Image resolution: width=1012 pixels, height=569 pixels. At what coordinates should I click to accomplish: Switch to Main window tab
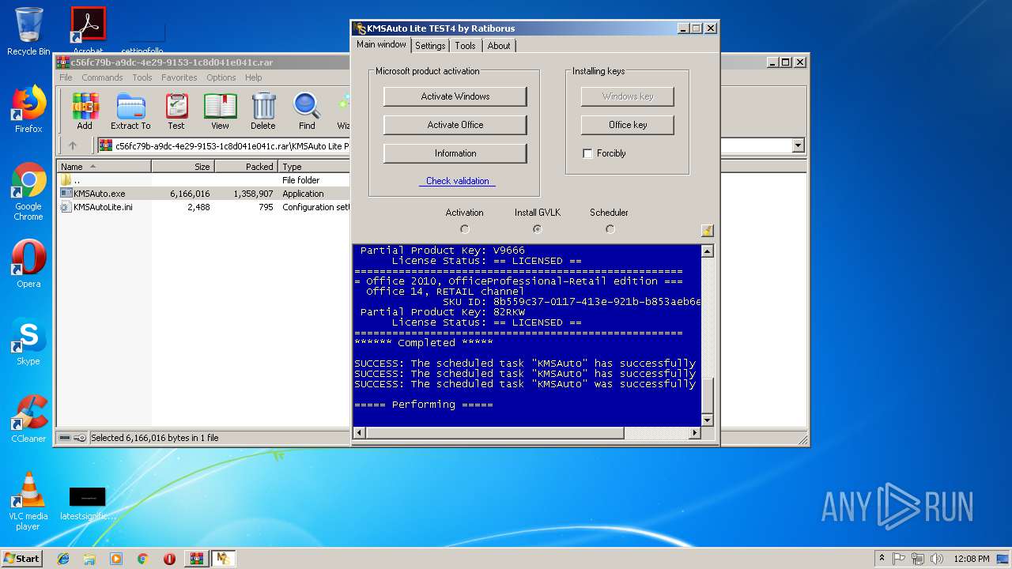point(381,44)
